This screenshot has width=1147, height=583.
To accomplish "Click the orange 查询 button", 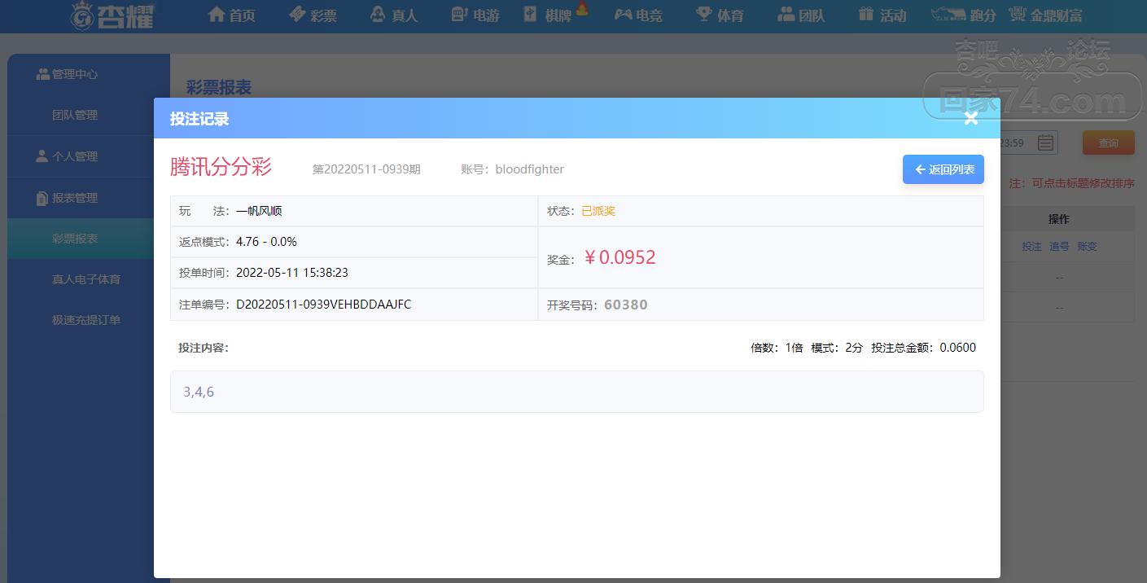I will coord(1108,142).
